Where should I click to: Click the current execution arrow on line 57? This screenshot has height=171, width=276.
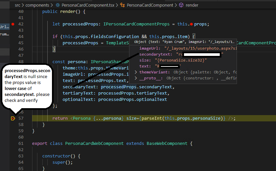13,118
